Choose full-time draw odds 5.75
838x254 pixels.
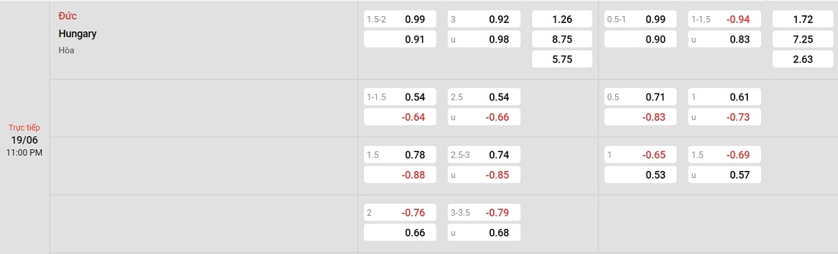[561, 60]
